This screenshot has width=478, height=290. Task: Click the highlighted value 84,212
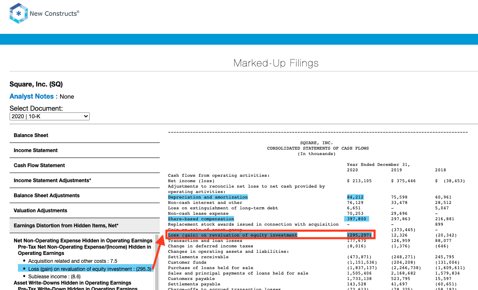click(x=355, y=197)
